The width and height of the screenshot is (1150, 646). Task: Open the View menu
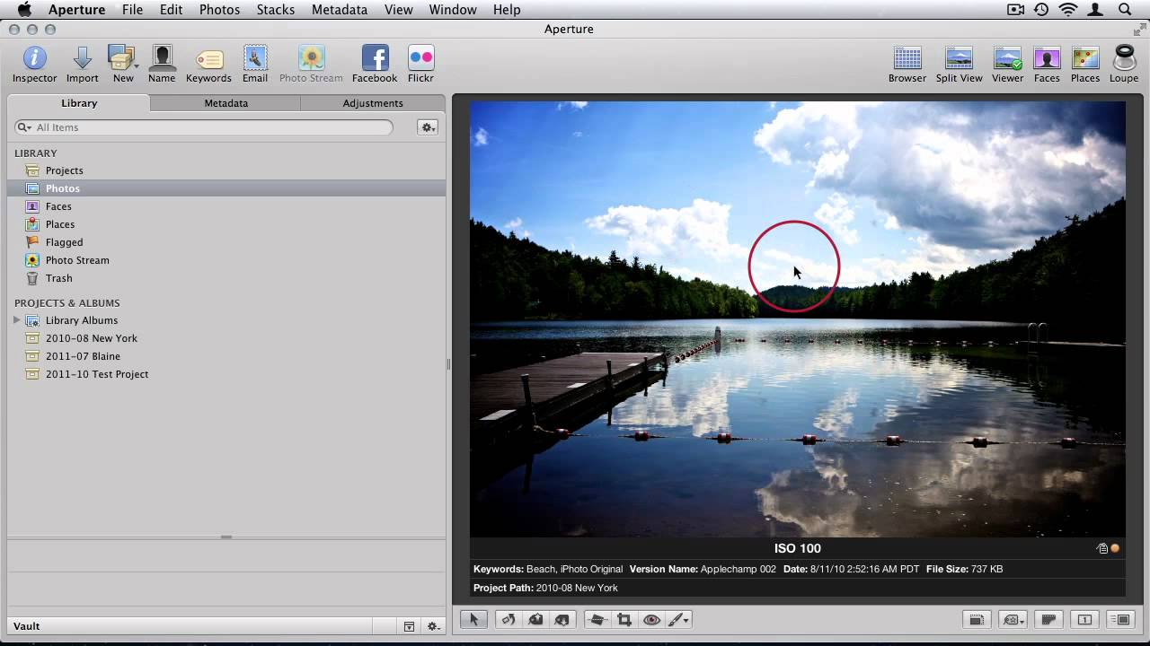(x=398, y=10)
